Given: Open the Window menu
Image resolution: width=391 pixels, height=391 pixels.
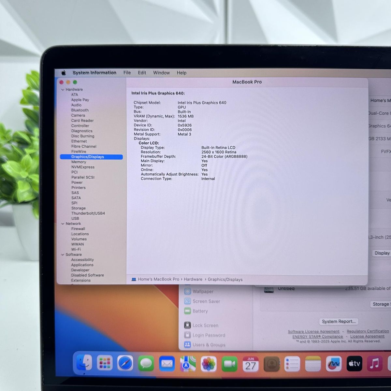Looking at the screenshot, I should tap(162, 73).
